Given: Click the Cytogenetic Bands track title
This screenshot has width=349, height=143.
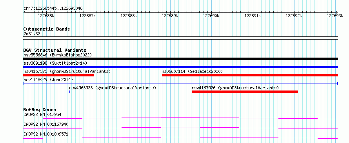Looking at the screenshot, I should [47, 29].
